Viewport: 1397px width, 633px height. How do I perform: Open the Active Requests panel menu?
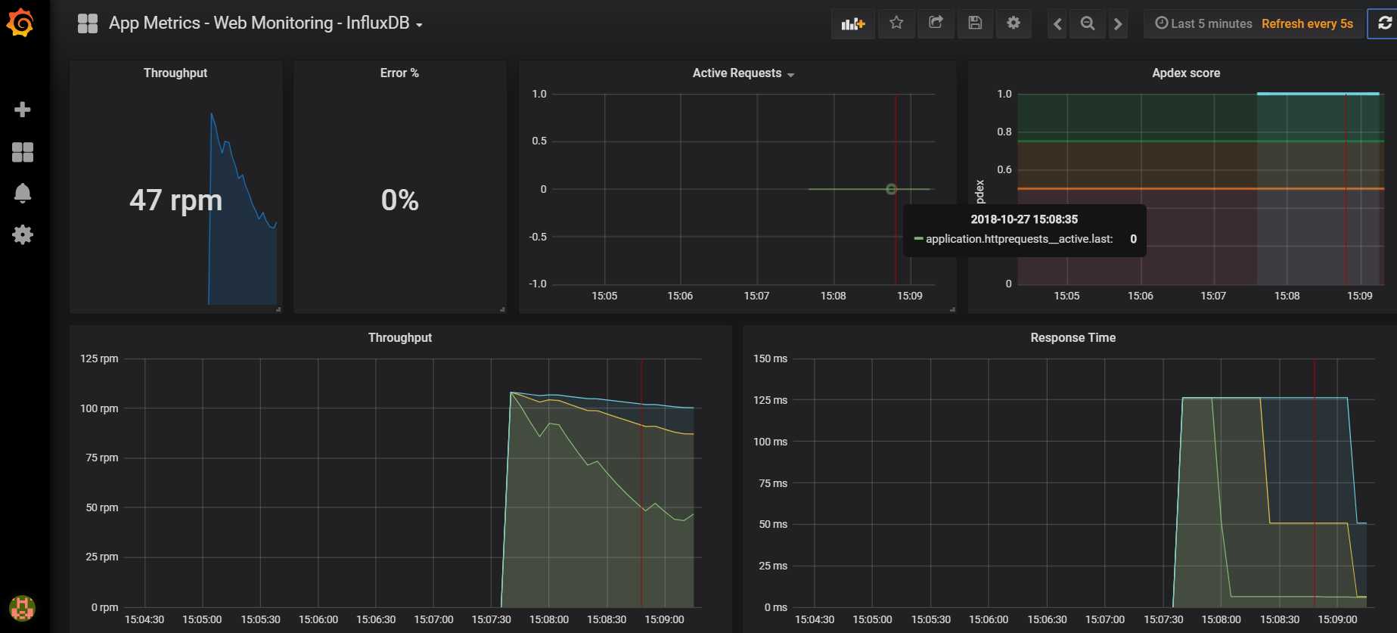click(x=743, y=73)
